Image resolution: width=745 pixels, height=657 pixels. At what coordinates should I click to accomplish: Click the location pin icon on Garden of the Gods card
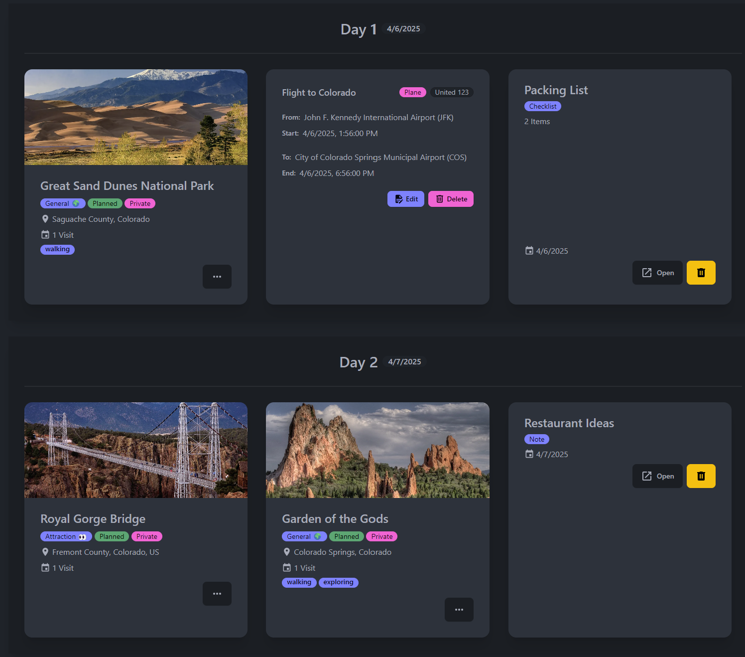click(x=286, y=552)
